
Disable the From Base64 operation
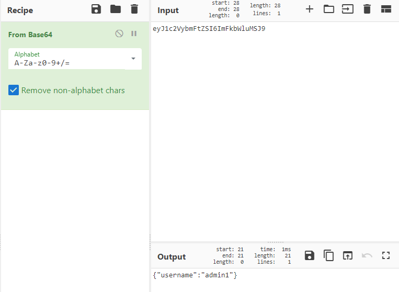point(119,33)
